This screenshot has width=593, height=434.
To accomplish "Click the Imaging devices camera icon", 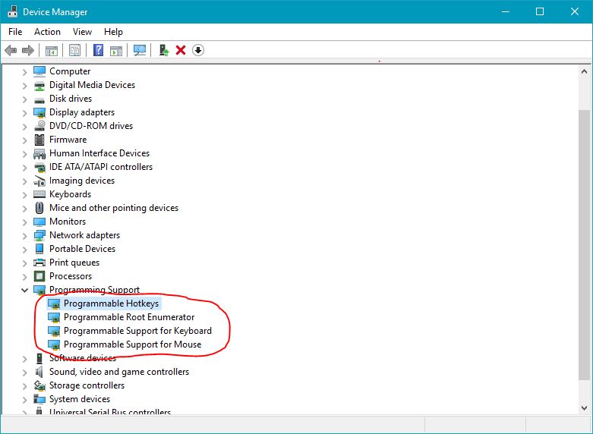I will click(39, 181).
